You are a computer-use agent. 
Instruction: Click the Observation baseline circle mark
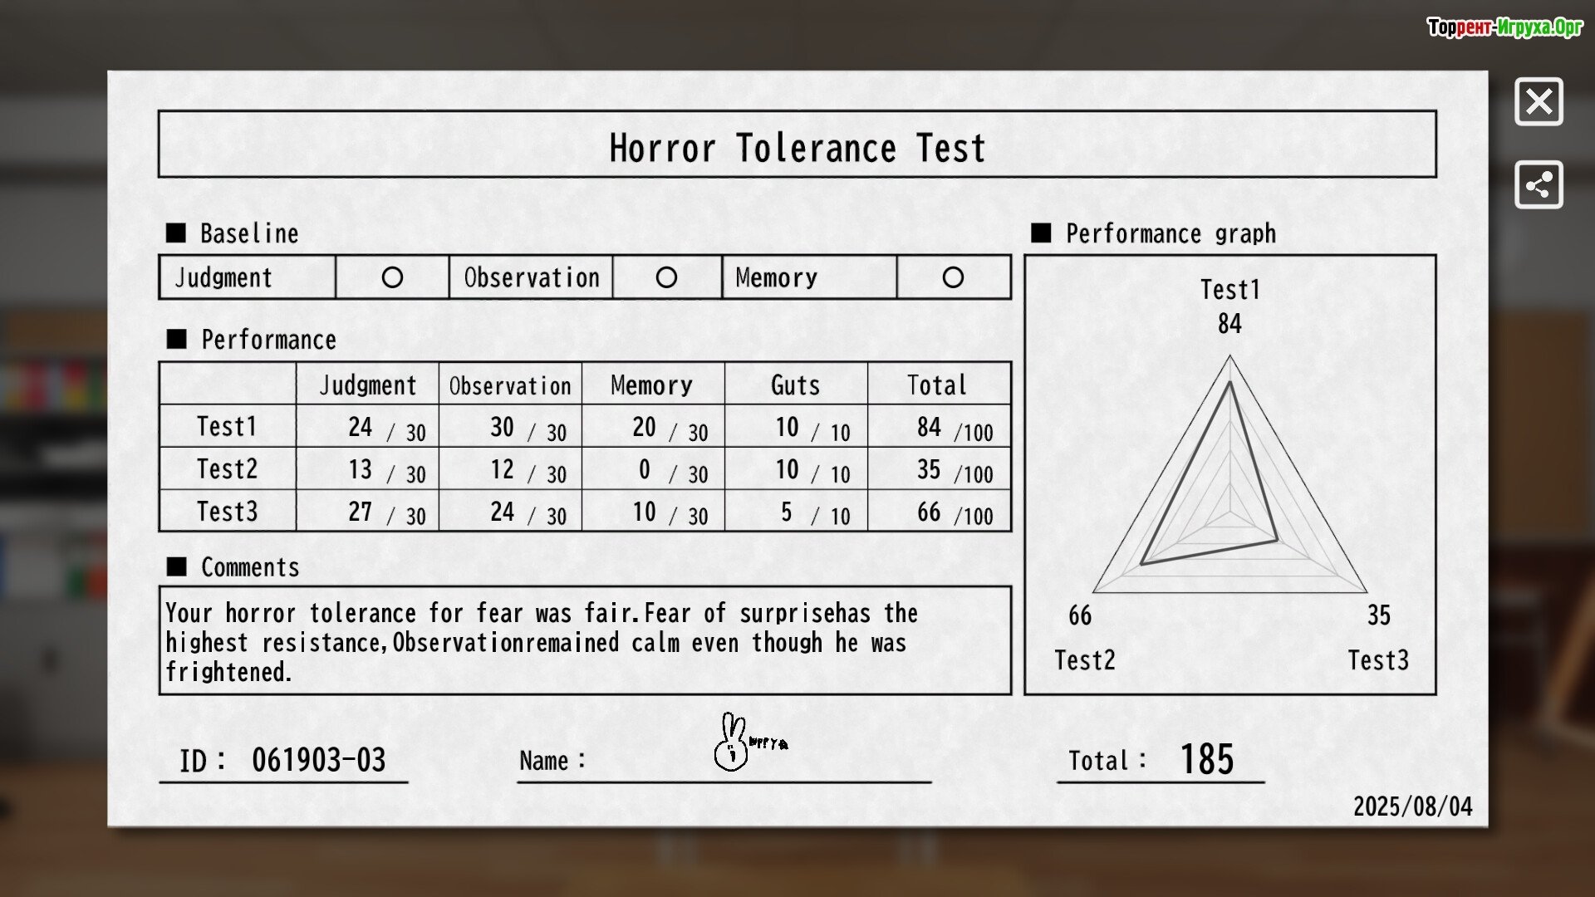click(x=666, y=277)
